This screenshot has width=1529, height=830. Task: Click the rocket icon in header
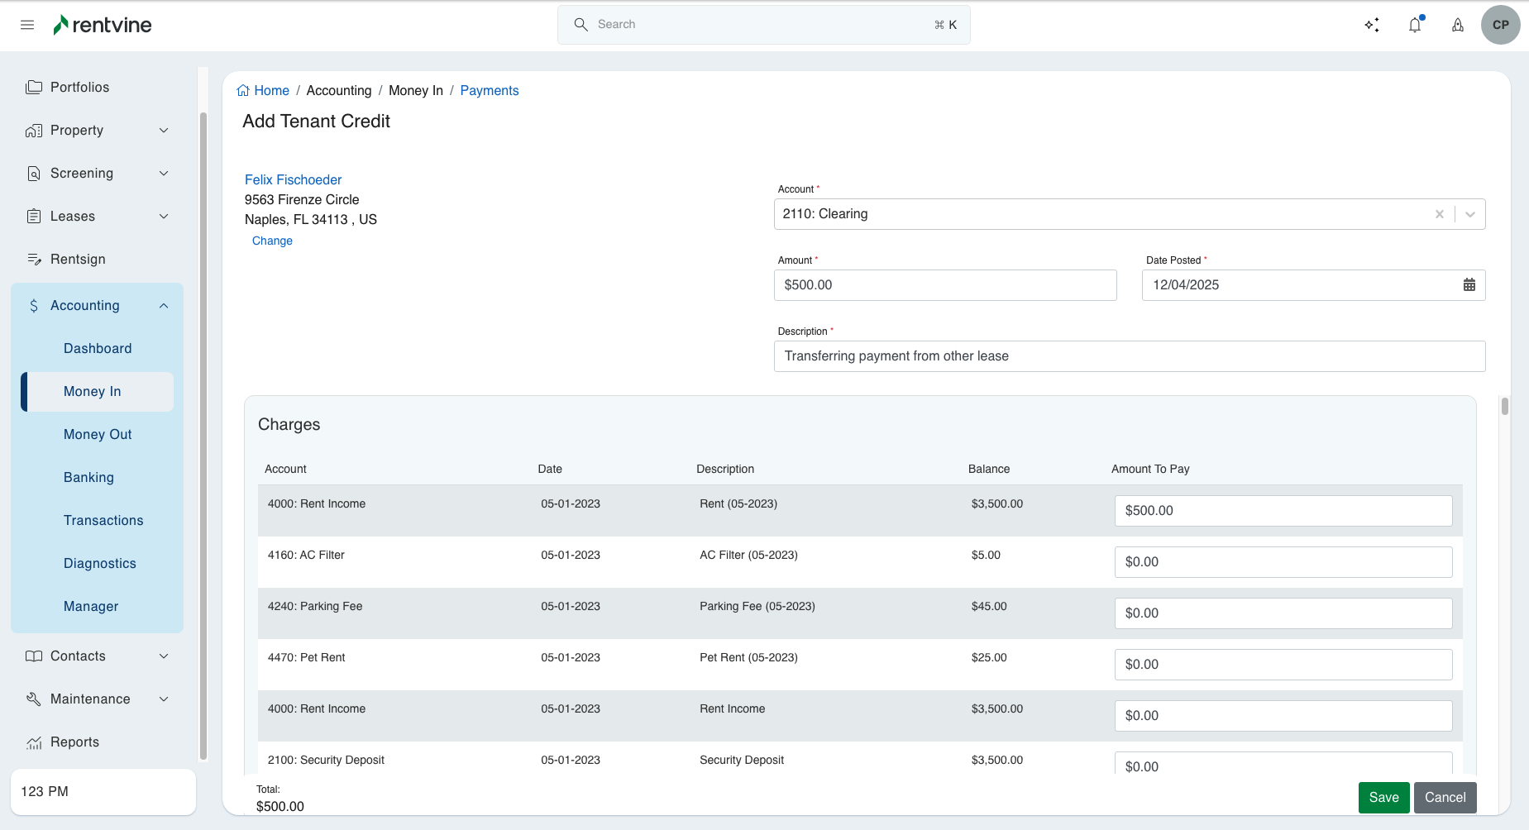(1458, 25)
